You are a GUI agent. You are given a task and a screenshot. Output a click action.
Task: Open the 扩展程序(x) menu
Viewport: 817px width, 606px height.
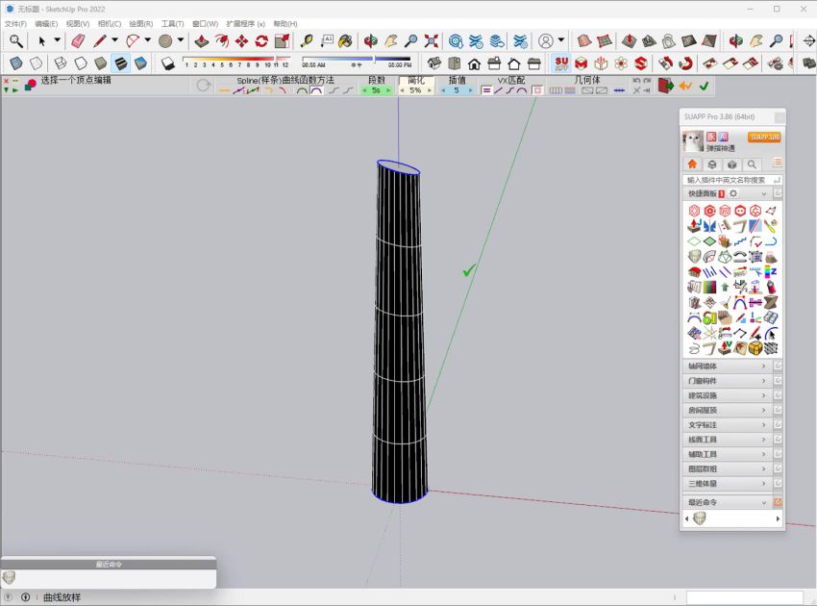click(x=245, y=23)
